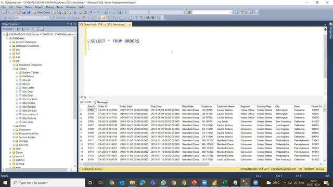
Task: Expand the Demo database node
Action: point(10,153)
